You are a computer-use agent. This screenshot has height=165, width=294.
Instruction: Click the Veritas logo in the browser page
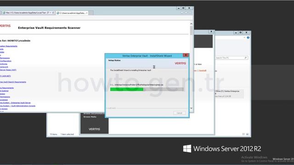tap(5, 26)
